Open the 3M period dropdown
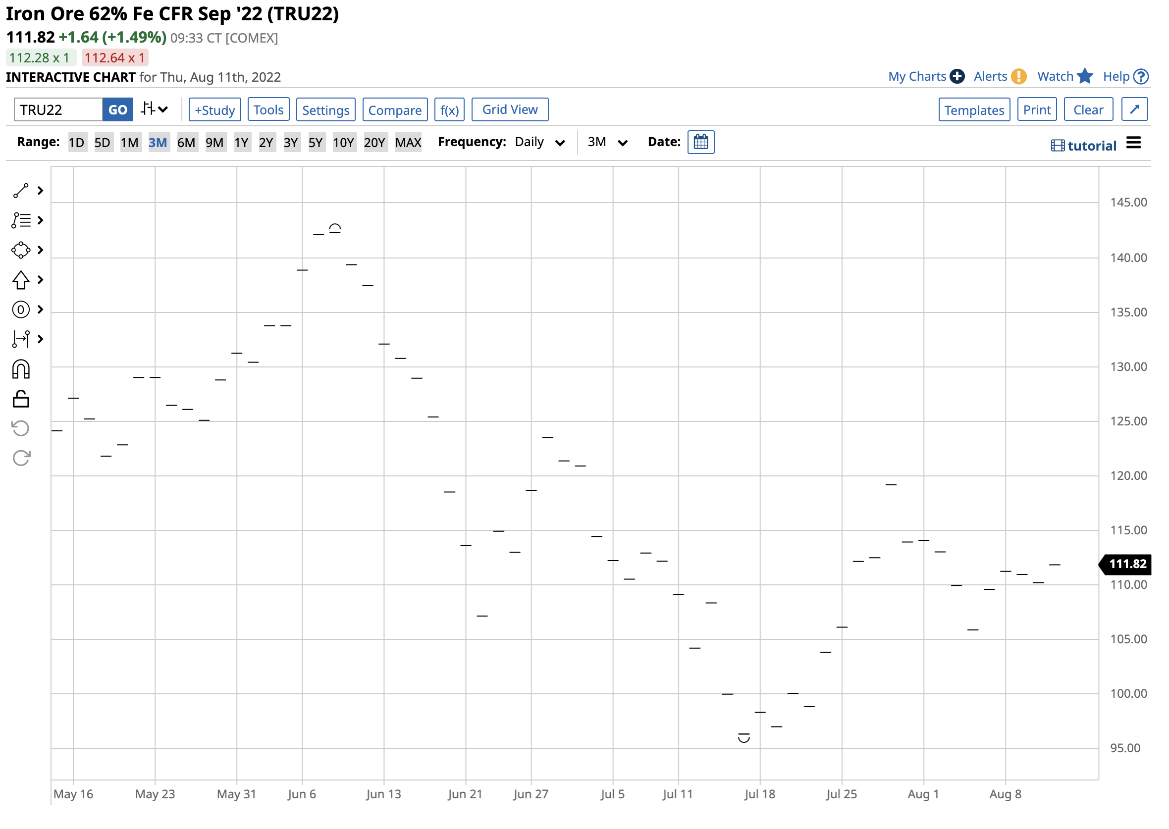The height and width of the screenshot is (829, 1169). (x=607, y=143)
